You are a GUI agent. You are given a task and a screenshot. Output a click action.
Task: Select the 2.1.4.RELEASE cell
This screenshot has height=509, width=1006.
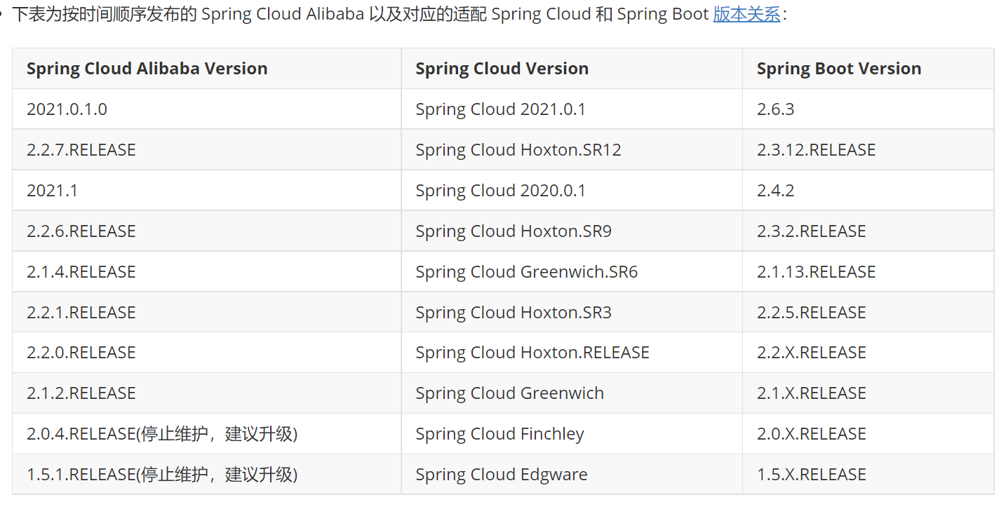click(x=207, y=272)
